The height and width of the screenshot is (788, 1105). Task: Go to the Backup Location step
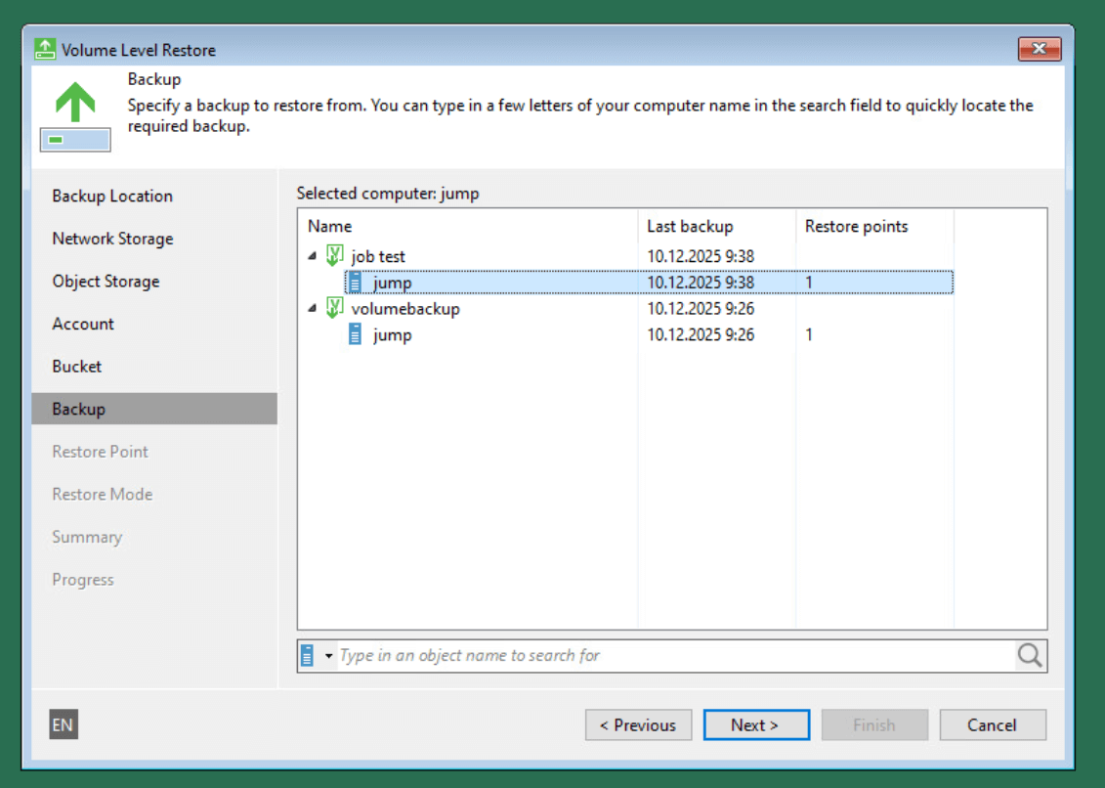[112, 196]
